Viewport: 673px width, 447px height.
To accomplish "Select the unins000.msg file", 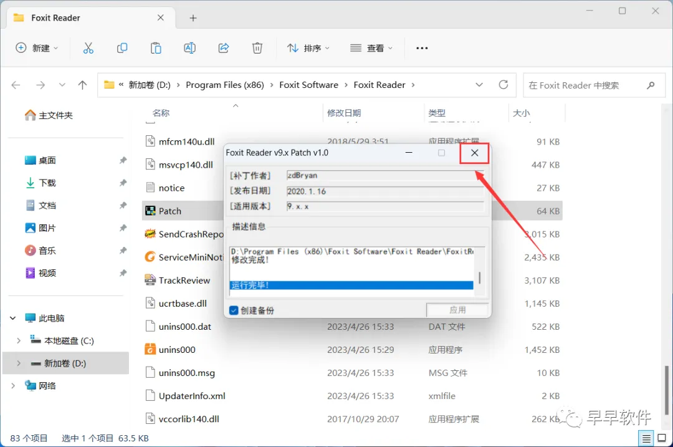I will tap(186, 373).
